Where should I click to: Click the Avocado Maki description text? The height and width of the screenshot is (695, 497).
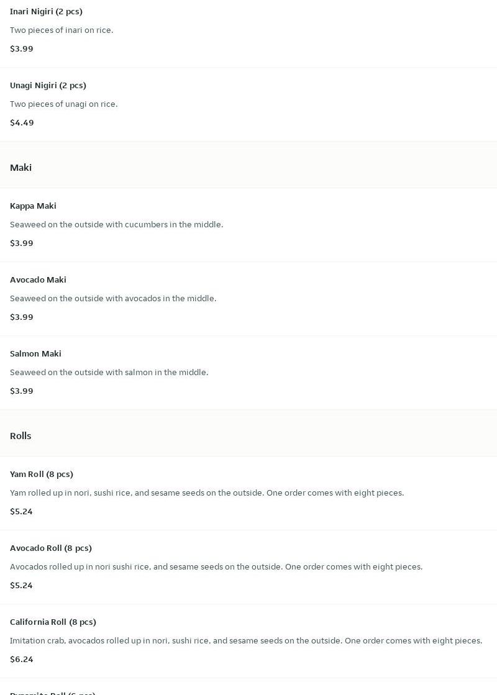(113, 298)
